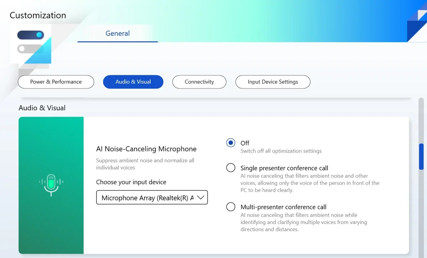Switch to the General tab
Screen dimensions: 427x258
click(x=117, y=33)
